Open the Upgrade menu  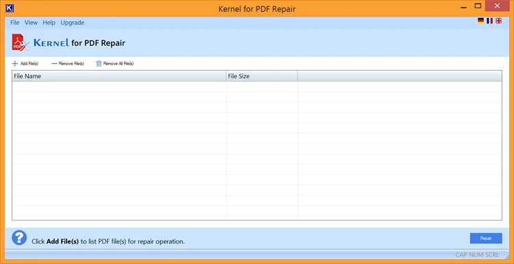(73, 23)
